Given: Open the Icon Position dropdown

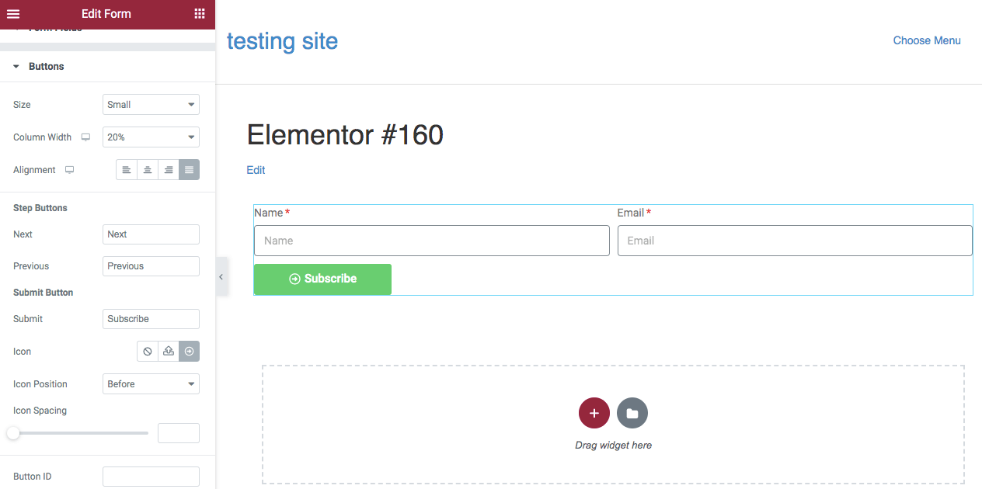Looking at the screenshot, I should (151, 383).
